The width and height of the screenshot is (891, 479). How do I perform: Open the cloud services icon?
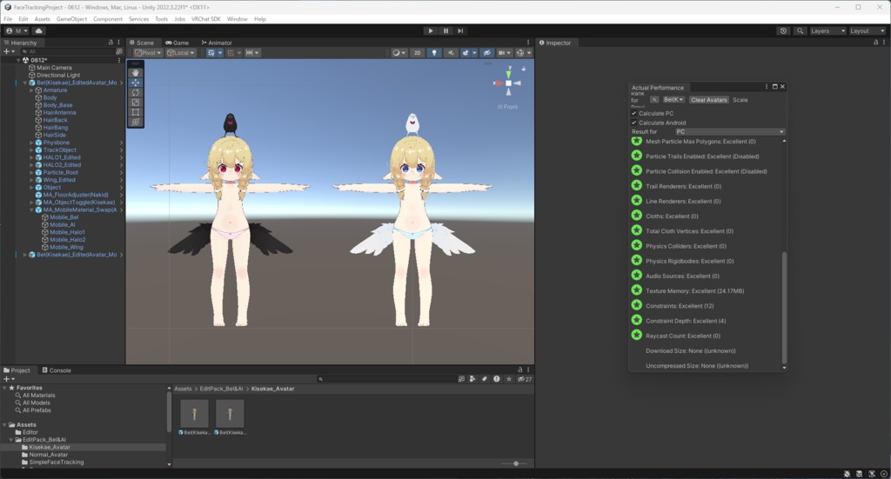(38, 30)
